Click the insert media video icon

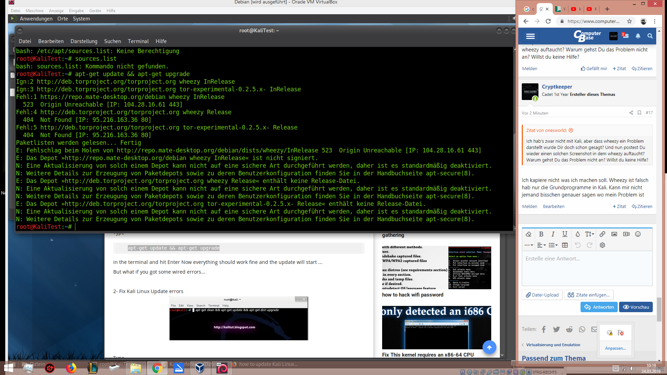[626, 234]
